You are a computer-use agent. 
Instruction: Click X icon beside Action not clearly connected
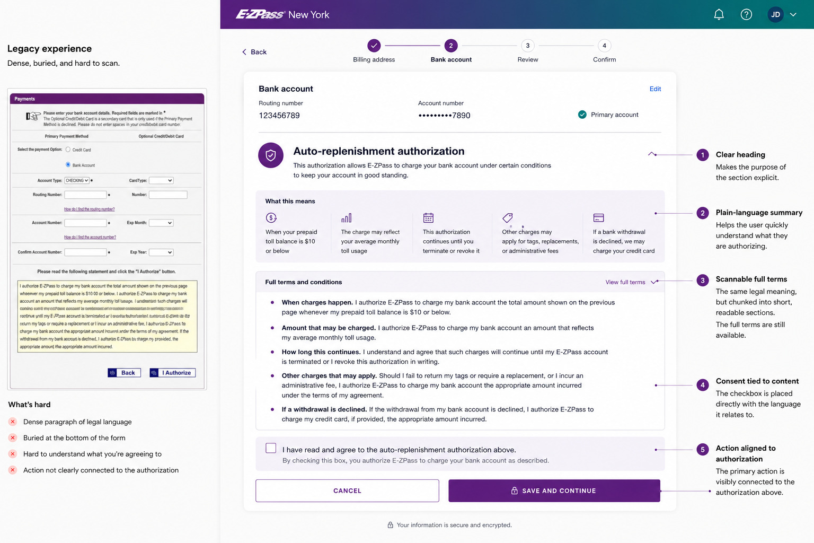tap(13, 470)
